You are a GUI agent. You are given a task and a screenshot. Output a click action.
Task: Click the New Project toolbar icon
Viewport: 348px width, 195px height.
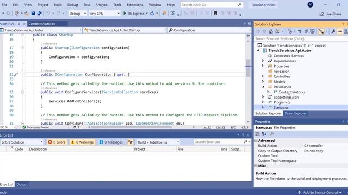point(17,14)
